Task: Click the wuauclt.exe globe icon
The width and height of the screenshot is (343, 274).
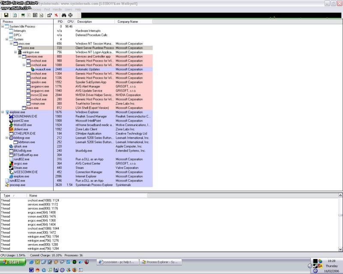Action: [x=33, y=69]
